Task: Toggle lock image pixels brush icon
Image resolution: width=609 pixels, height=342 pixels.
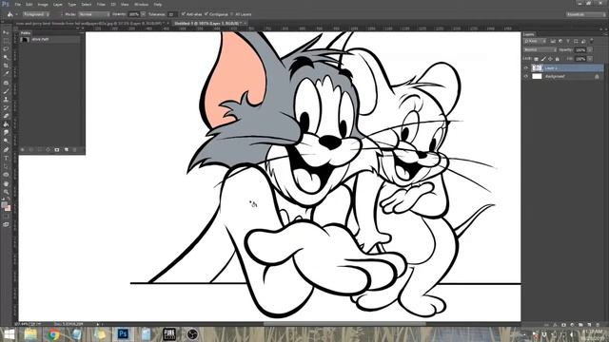Action: 543,59
